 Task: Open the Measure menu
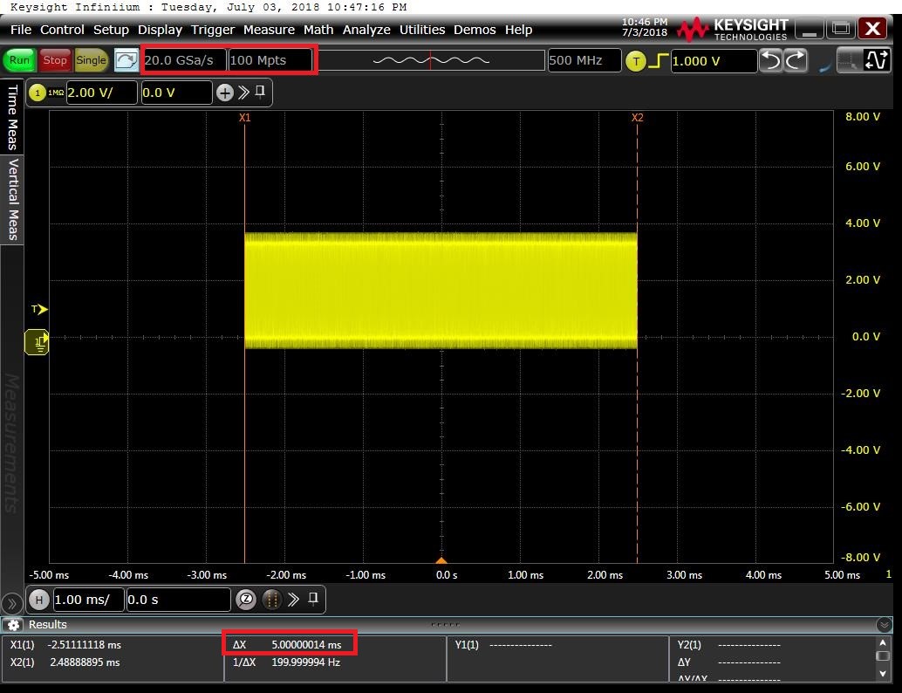[x=269, y=30]
